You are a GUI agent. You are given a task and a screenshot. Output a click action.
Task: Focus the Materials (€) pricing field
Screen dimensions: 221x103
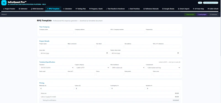click(x=57, y=88)
